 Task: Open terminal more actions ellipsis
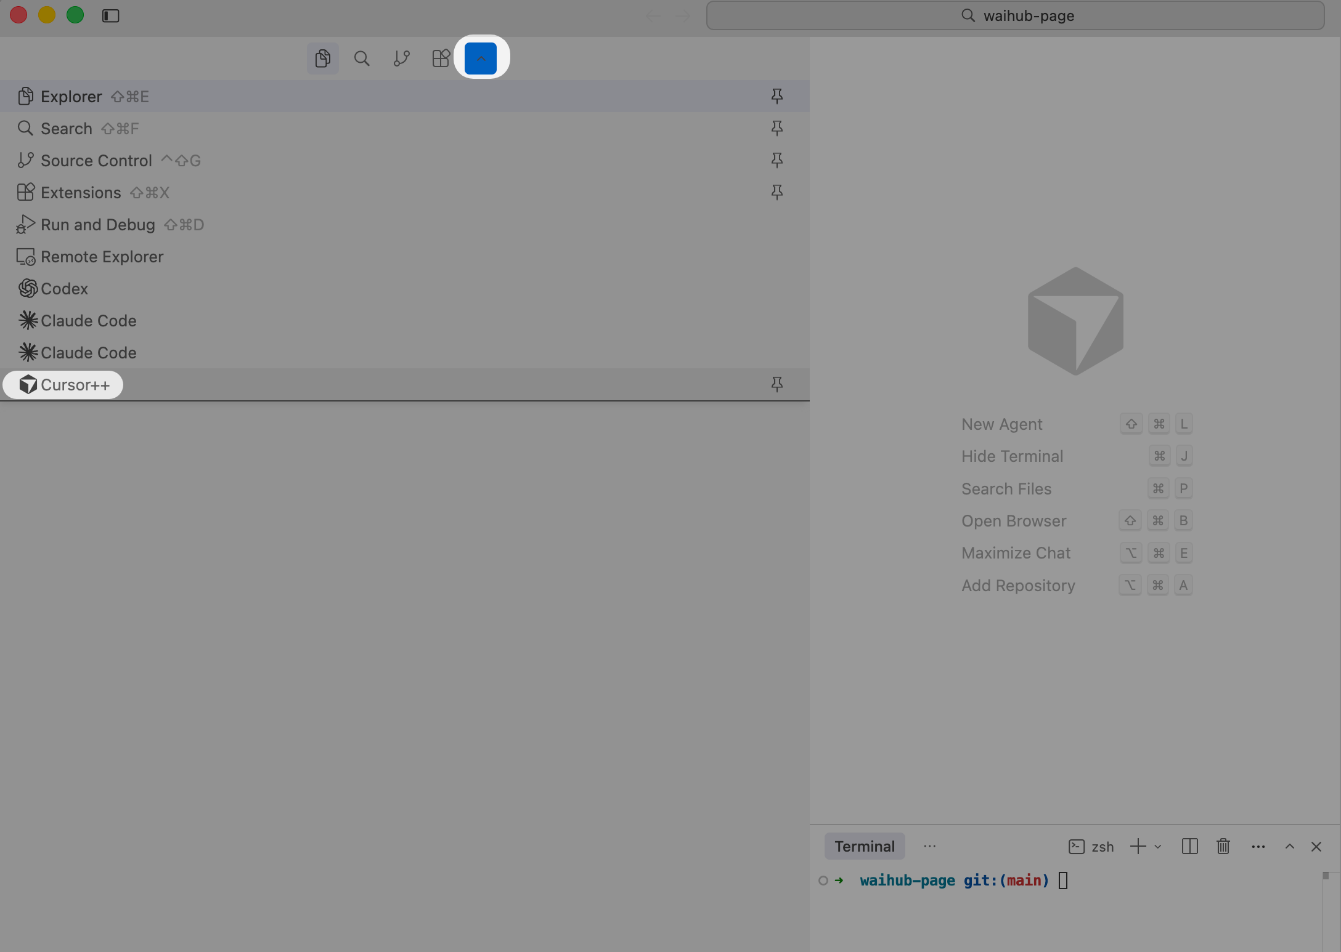point(1258,847)
